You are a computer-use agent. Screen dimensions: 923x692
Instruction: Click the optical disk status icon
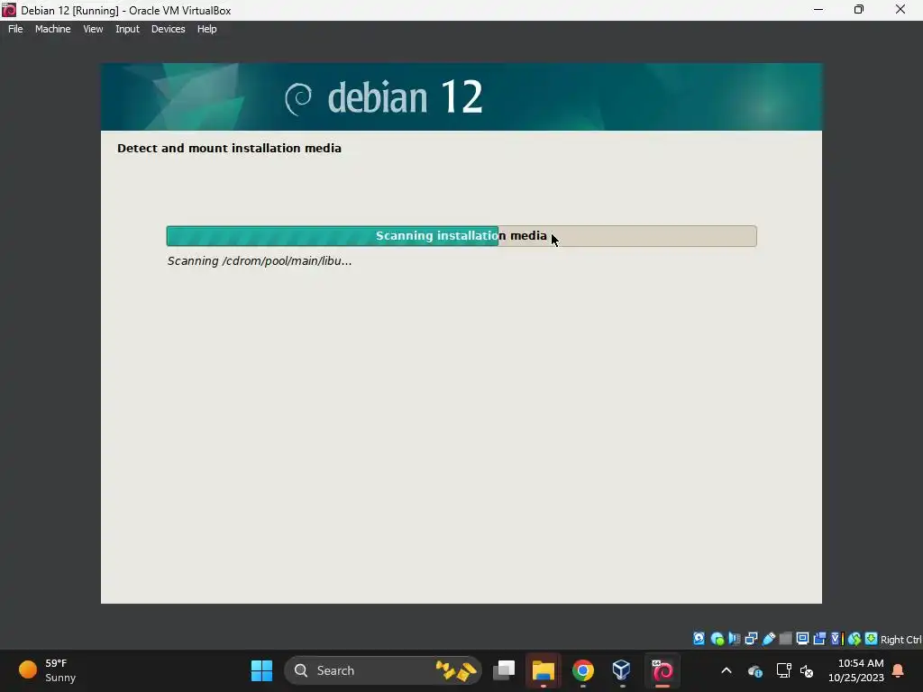[x=717, y=639]
